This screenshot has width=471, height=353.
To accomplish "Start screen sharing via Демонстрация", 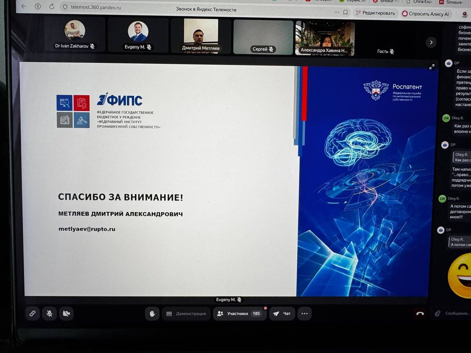I will (186, 313).
